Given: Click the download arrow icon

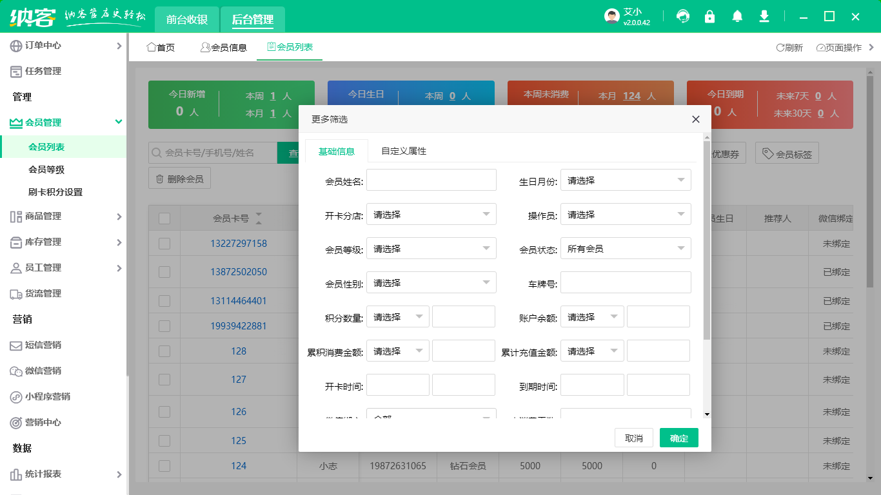Looking at the screenshot, I should pos(764,17).
